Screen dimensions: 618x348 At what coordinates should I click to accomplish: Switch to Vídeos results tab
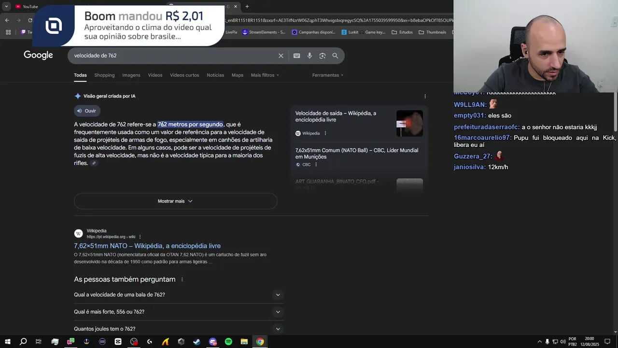pos(155,75)
